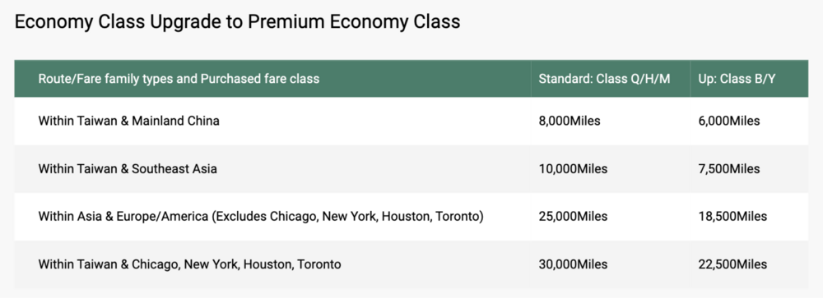Select Within Taiwan & Chicago, New York row

[x=411, y=264]
